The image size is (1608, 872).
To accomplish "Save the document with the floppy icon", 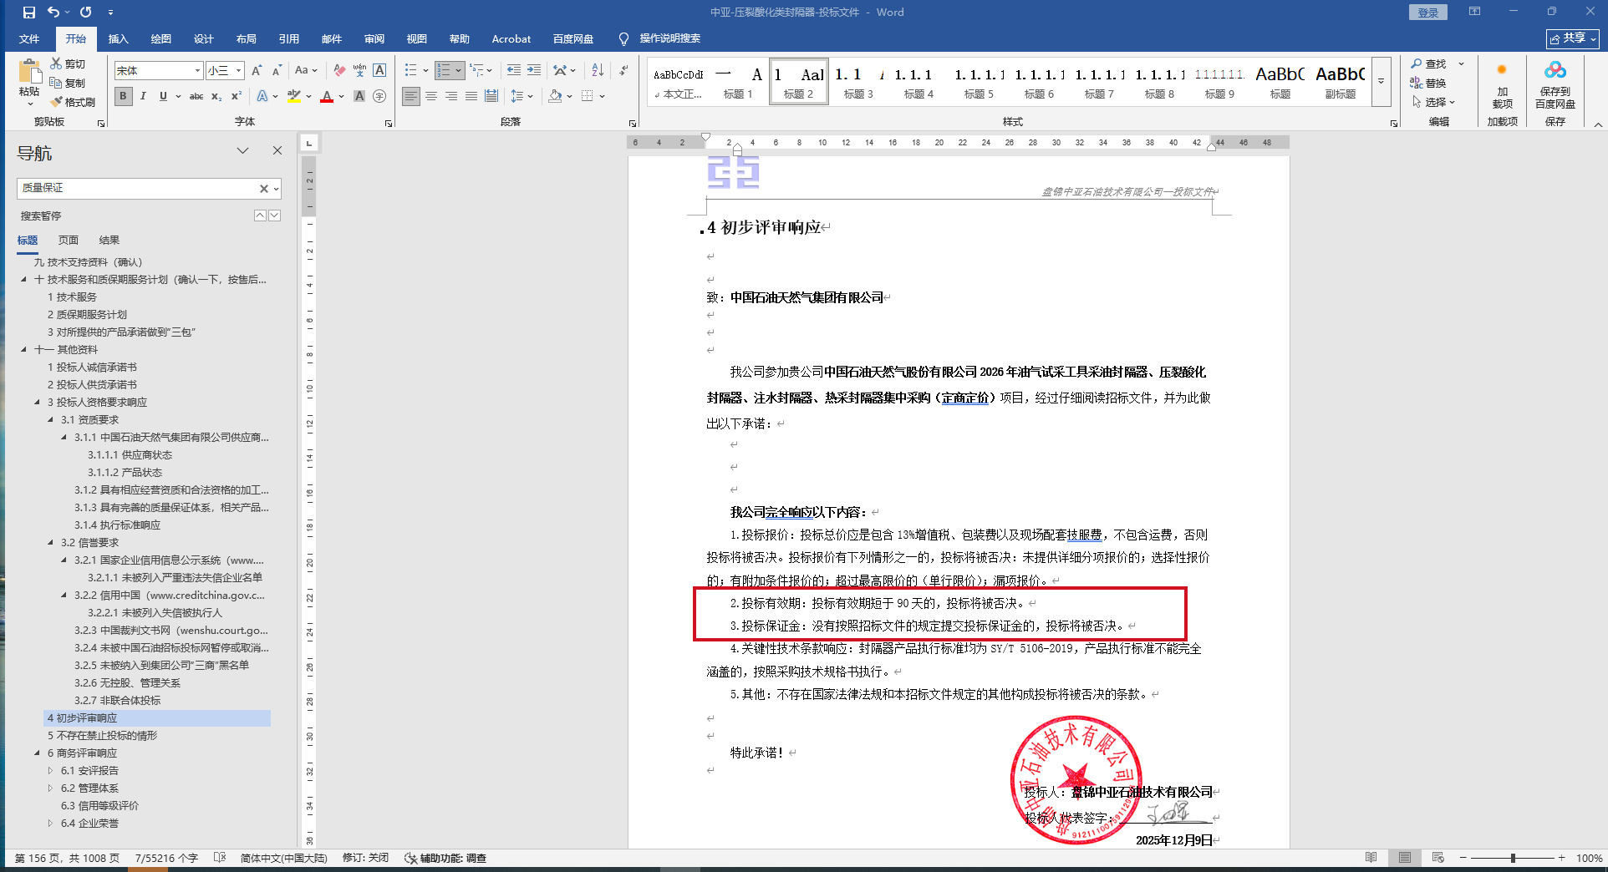I will (x=29, y=13).
